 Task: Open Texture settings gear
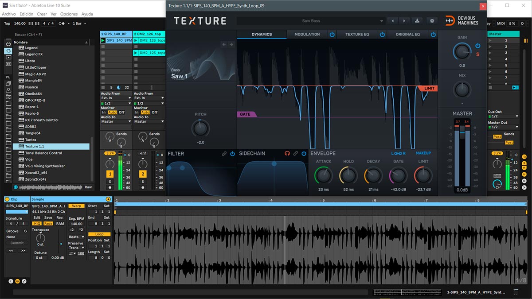pyautogui.click(x=431, y=21)
